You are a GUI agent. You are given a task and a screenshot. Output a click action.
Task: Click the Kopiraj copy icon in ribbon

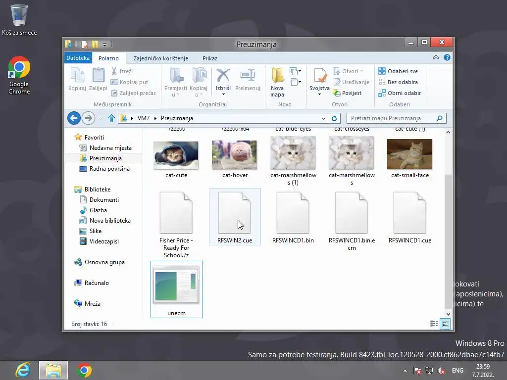[x=77, y=79]
